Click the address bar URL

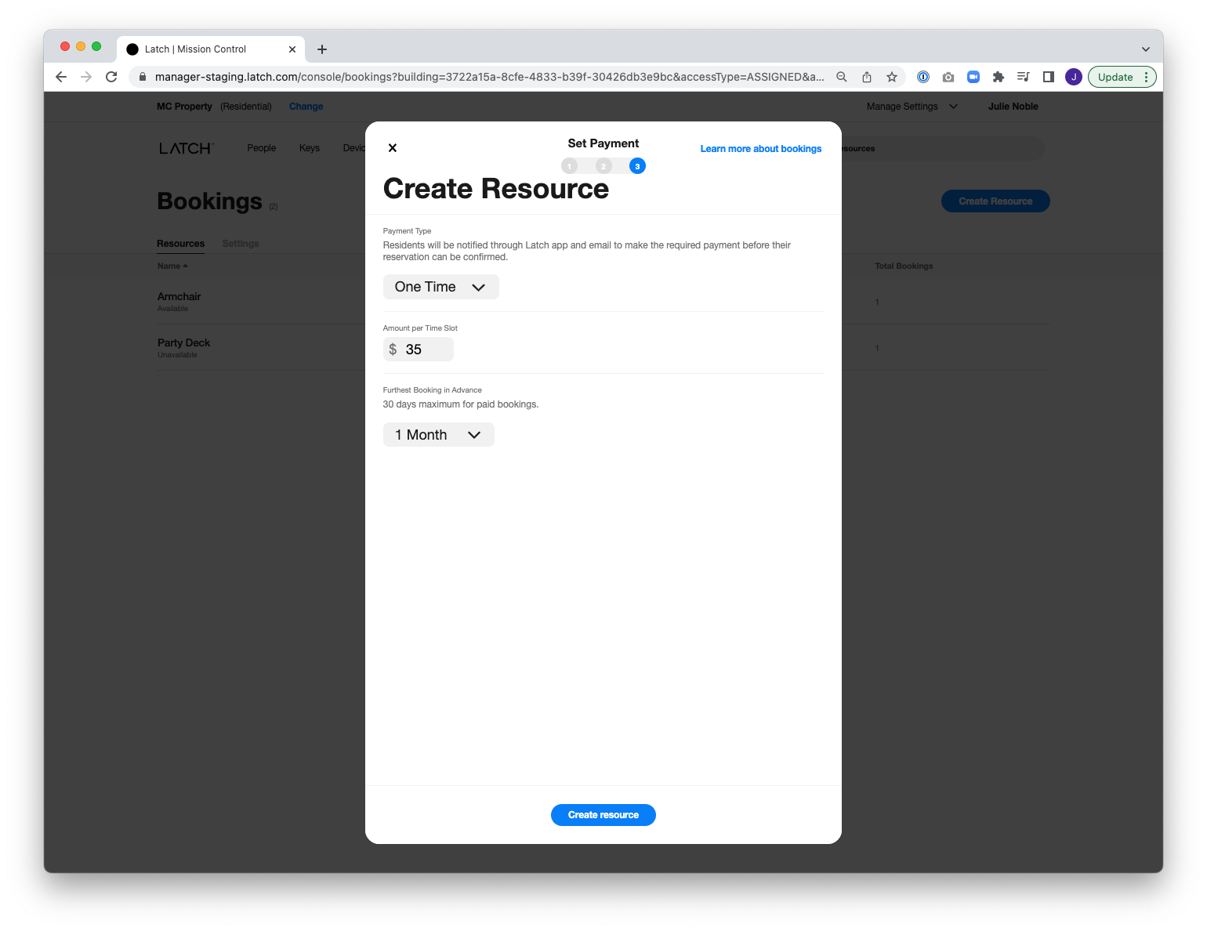click(x=489, y=77)
